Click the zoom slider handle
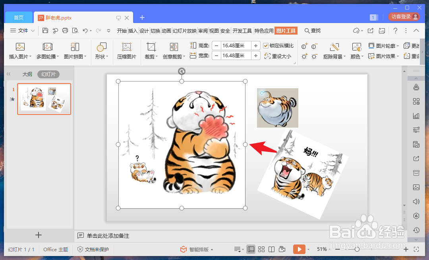This screenshot has width=429, height=260. click(357, 249)
